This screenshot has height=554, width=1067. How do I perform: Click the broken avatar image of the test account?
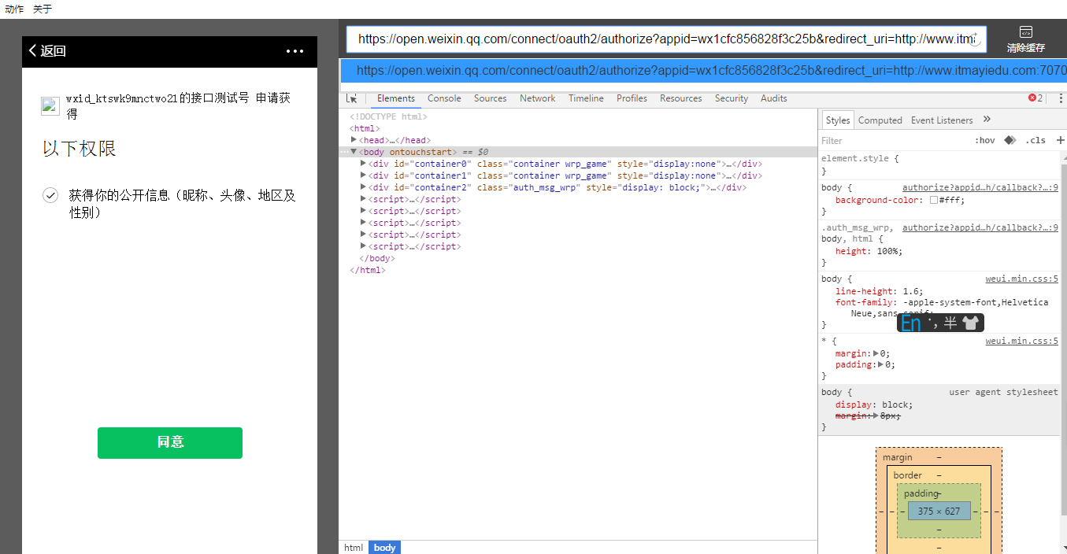pos(50,106)
